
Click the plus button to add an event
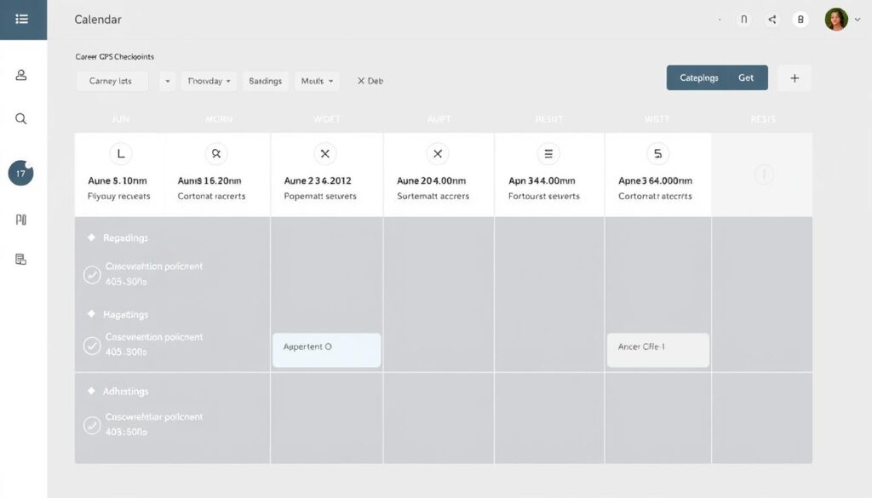coord(794,77)
